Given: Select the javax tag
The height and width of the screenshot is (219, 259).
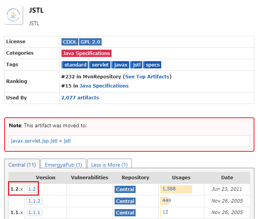Looking at the screenshot, I should tap(120, 65).
